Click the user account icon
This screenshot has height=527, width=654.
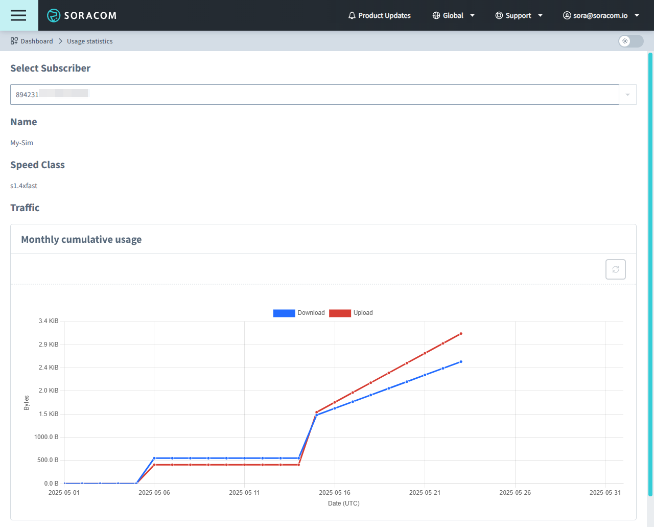tap(567, 15)
